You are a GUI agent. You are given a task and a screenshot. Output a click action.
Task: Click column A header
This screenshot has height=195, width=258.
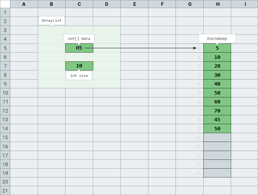[x=24, y=4]
